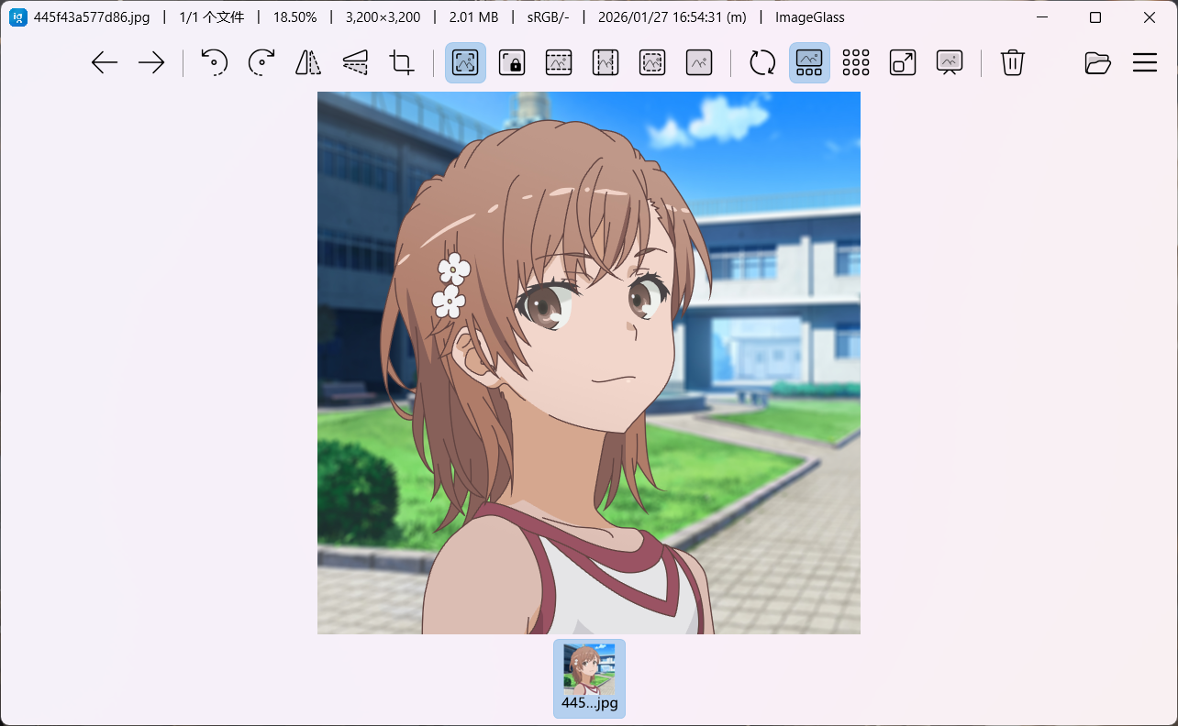
Task: Refresh the current image
Action: coord(762,63)
